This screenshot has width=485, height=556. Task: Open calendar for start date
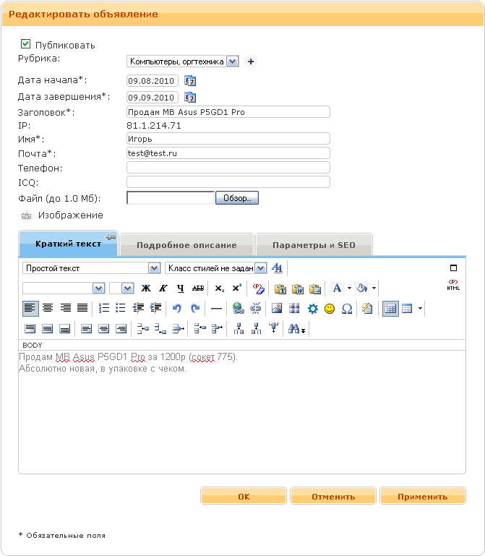click(x=190, y=81)
